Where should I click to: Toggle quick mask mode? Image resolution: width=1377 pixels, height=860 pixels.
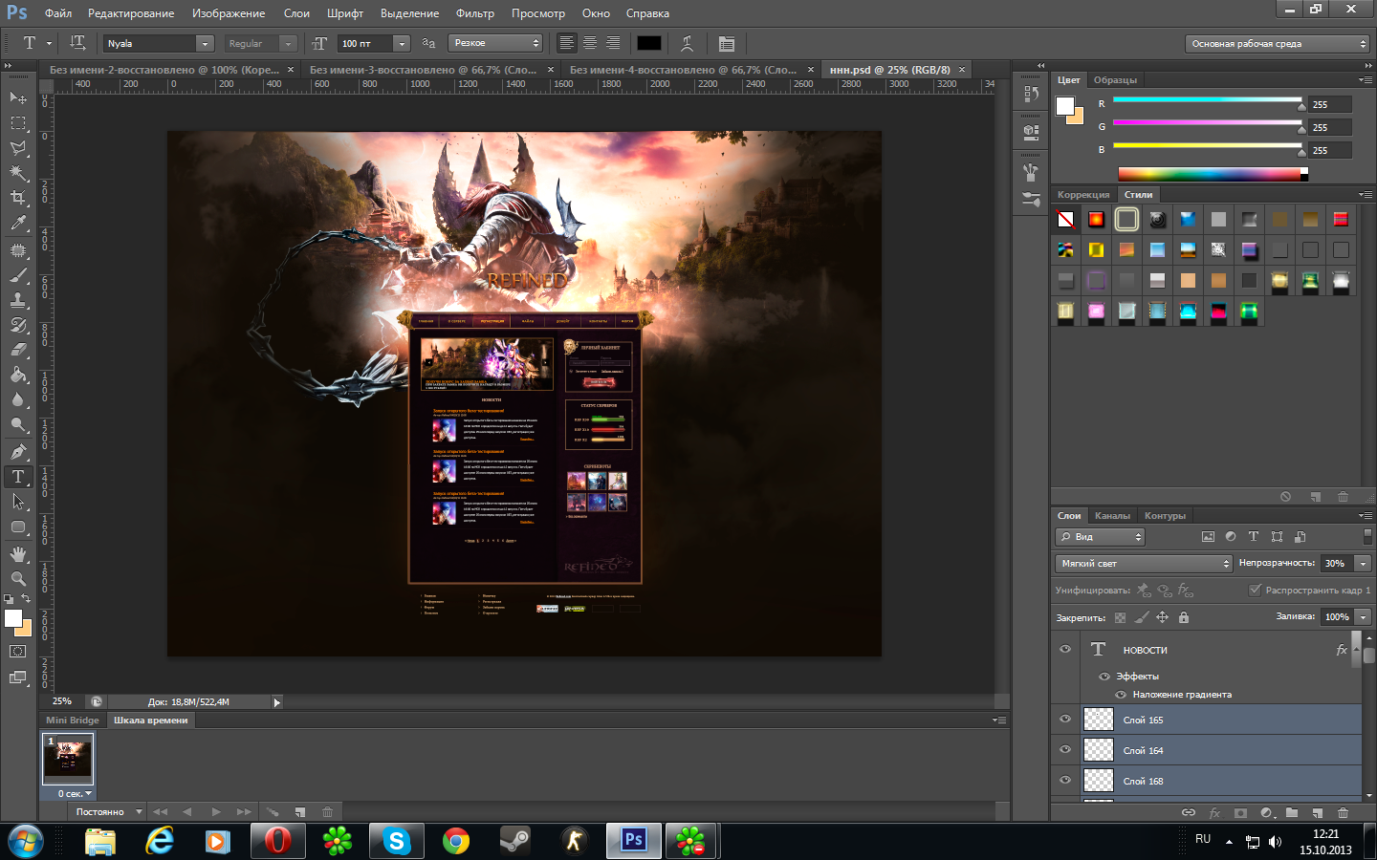point(18,652)
